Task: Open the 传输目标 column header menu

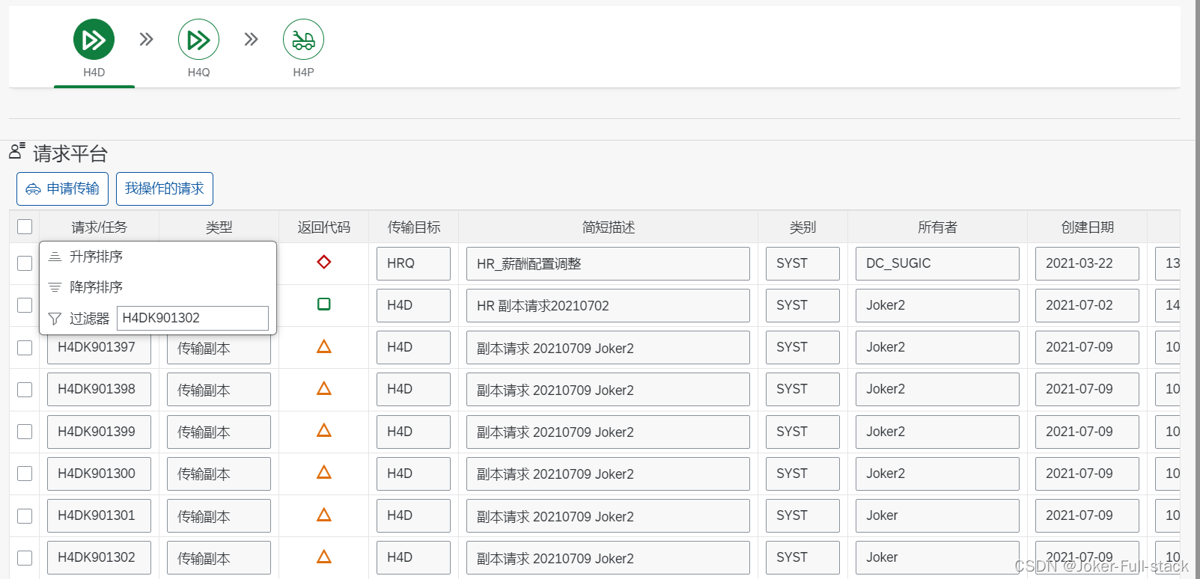Action: (x=414, y=227)
